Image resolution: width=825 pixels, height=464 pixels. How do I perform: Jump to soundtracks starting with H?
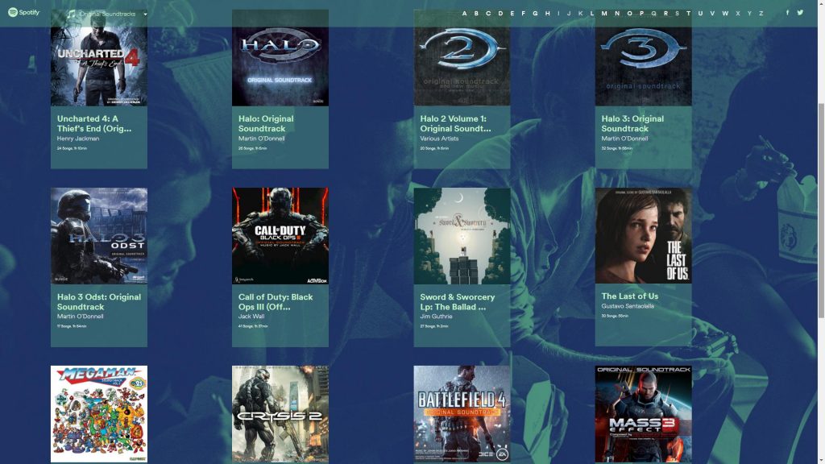pyautogui.click(x=547, y=13)
